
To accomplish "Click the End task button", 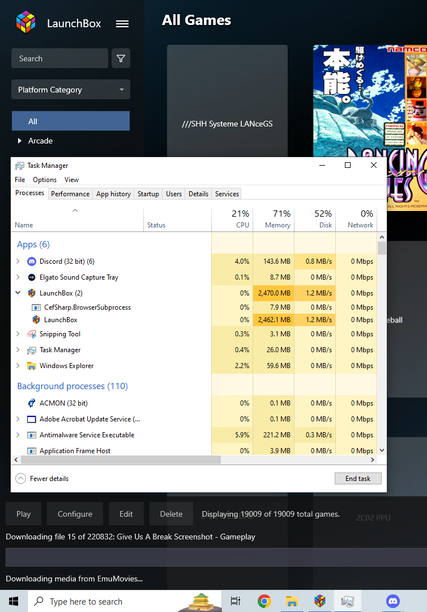I will (358, 479).
